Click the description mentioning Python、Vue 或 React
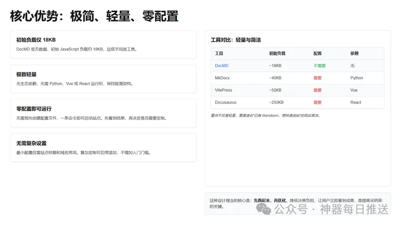This screenshot has height=225, width=401. (75, 83)
